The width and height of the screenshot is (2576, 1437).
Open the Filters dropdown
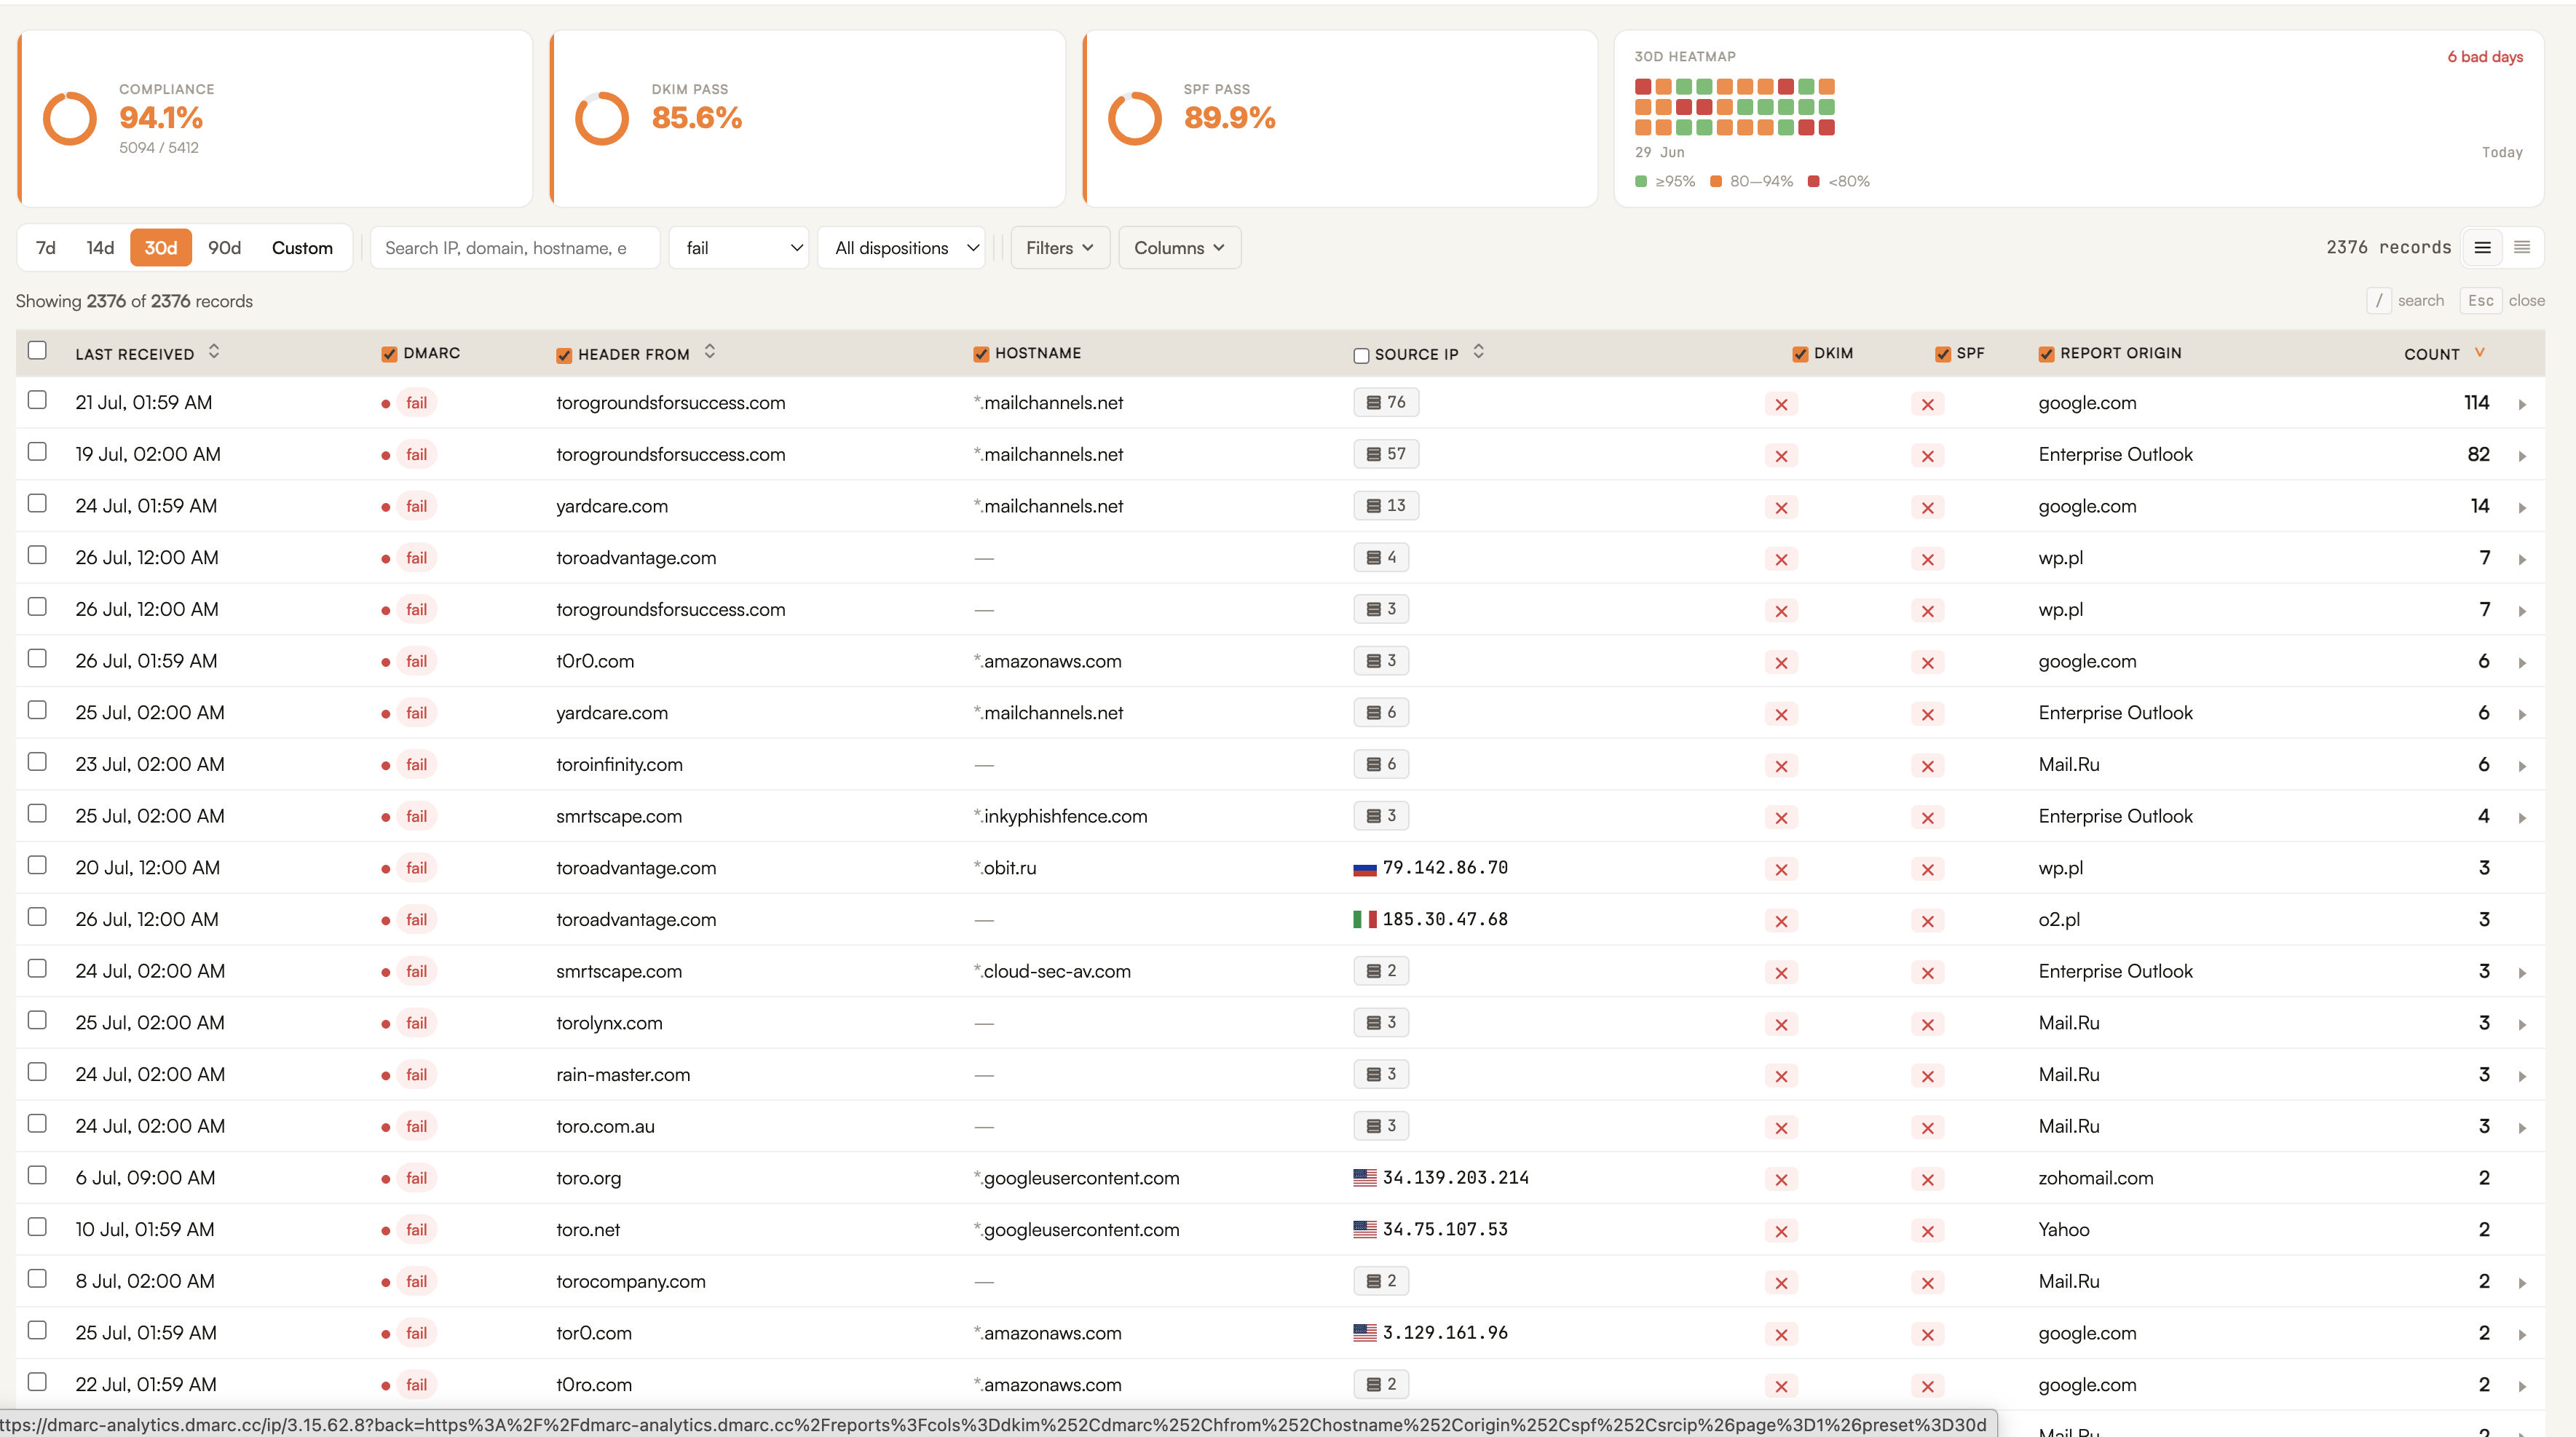1060,248
